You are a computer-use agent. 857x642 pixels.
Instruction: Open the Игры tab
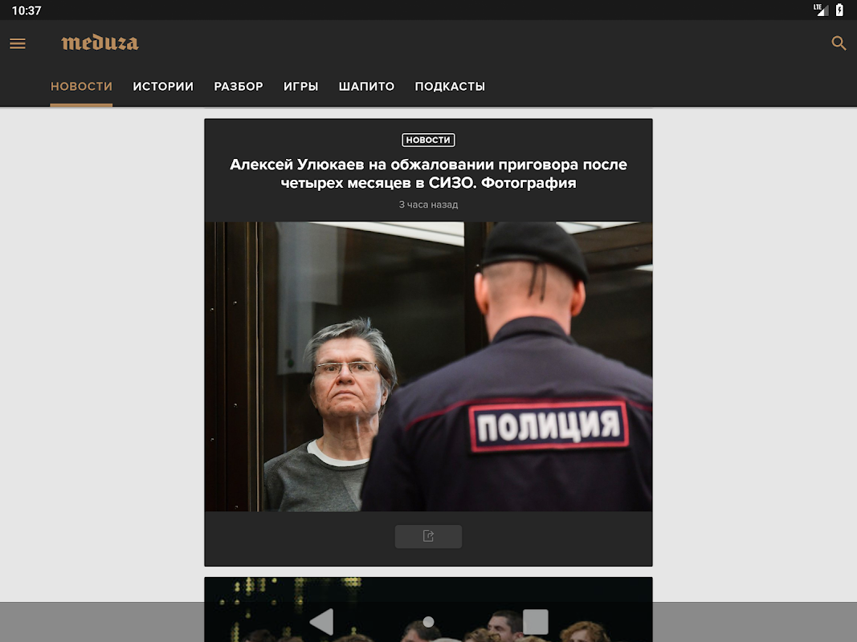(300, 86)
